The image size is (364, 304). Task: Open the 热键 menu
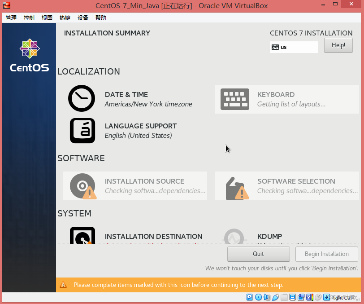pyautogui.click(x=65, y=18)
